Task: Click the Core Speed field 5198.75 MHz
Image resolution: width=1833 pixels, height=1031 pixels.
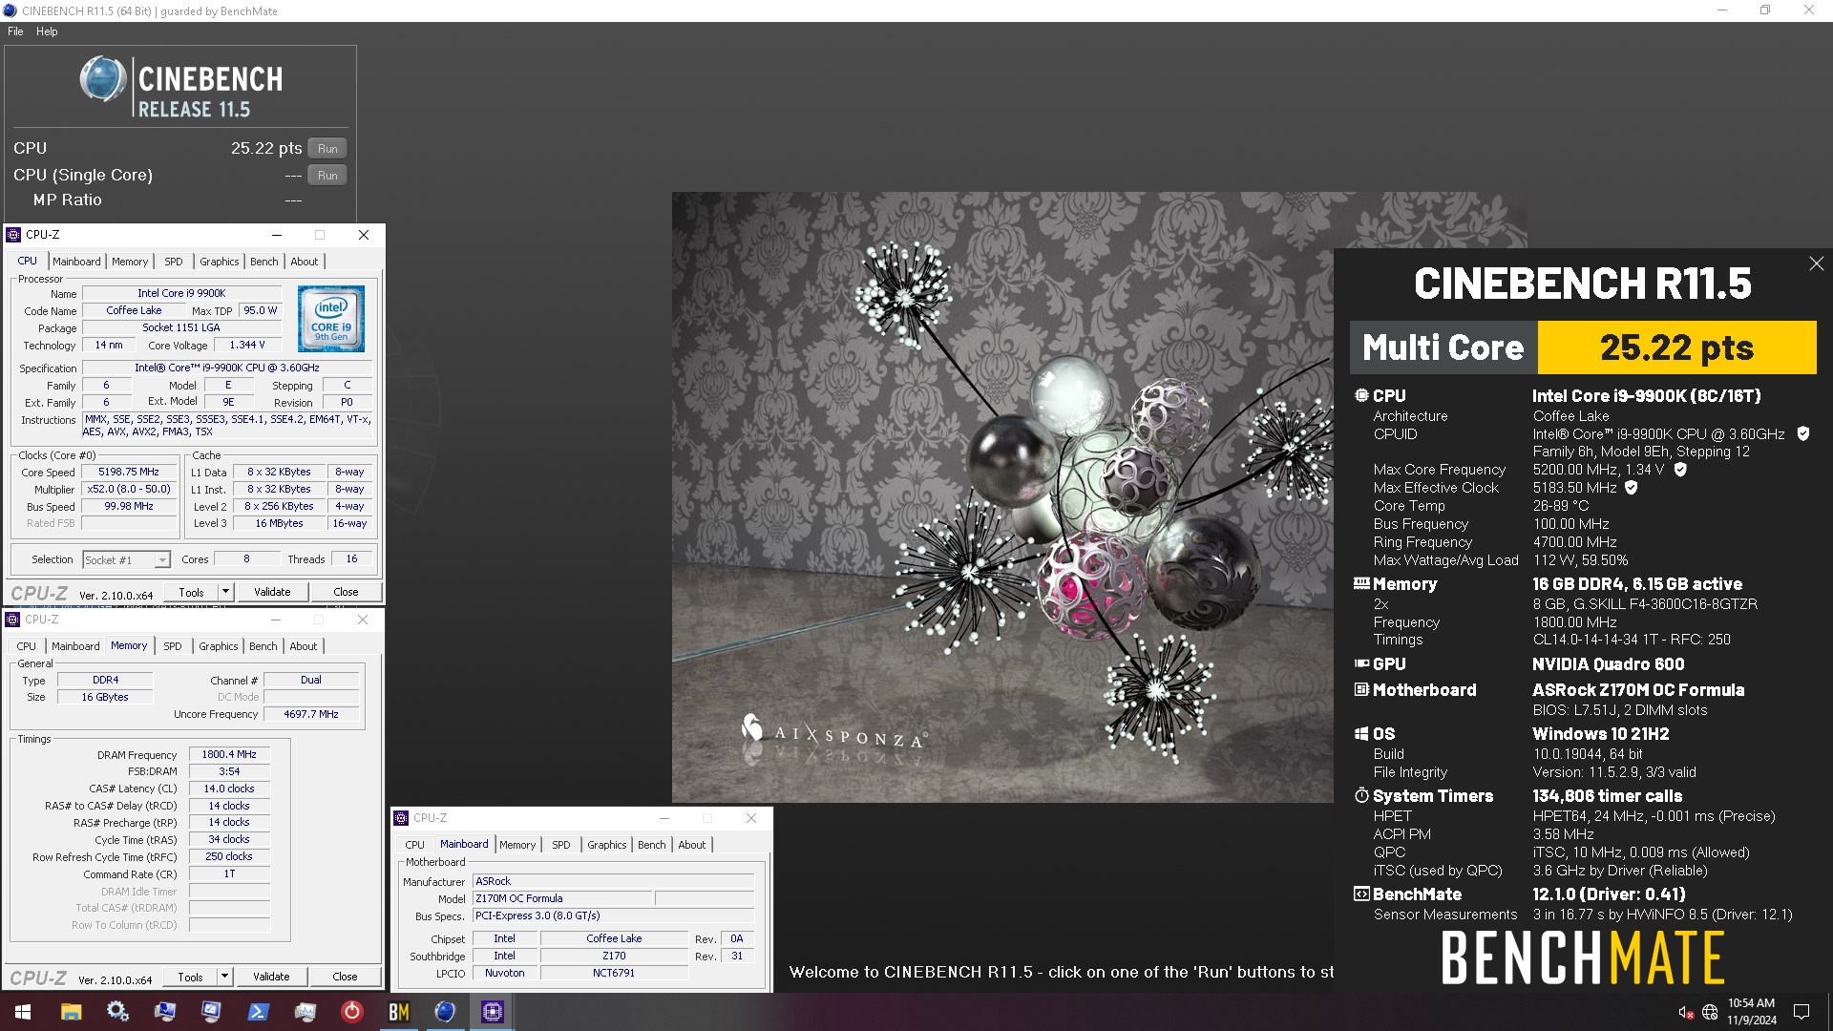Action: point(129,472)
